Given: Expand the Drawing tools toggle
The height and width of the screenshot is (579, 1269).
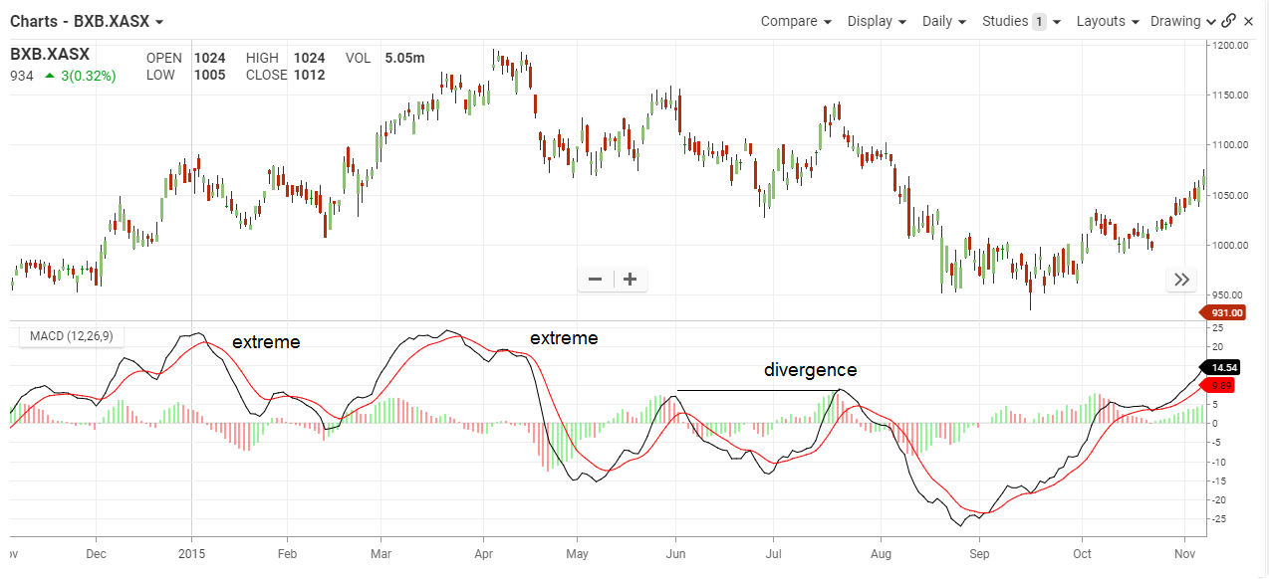Looking at the screenshot, I should coord(1183,21).
